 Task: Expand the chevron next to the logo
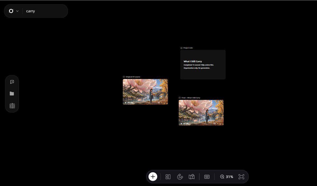(x=17, y=11)
